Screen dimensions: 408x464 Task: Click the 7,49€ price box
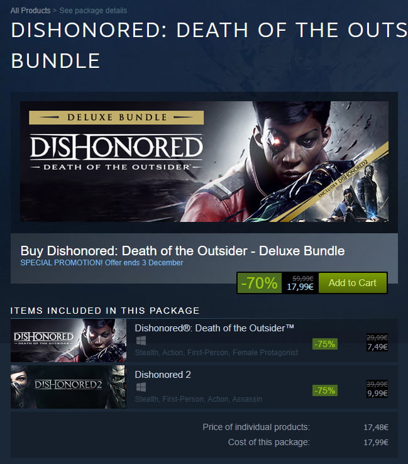377,343
